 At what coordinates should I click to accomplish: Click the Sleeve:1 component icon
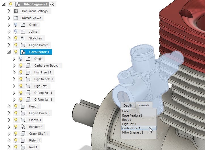click(x=23, y=120)
